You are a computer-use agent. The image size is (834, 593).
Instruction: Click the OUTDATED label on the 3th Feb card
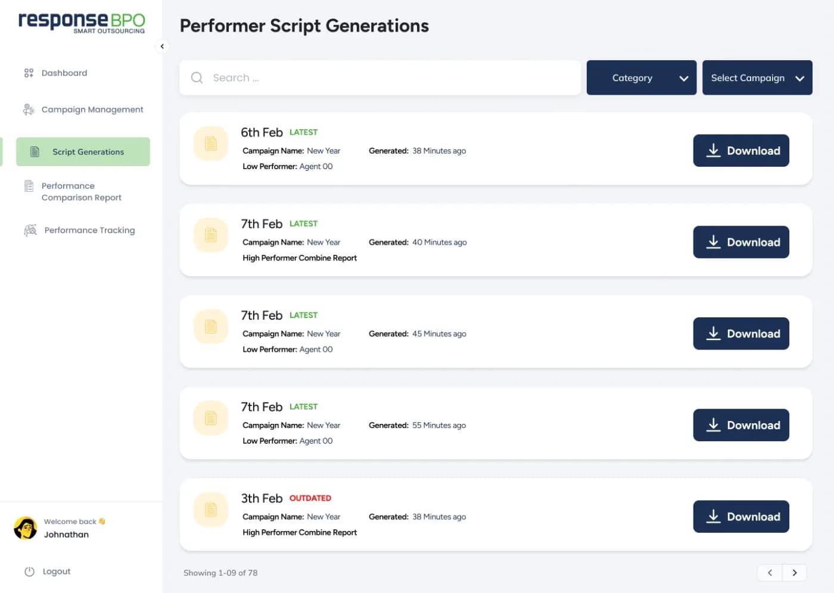[310, 498]
